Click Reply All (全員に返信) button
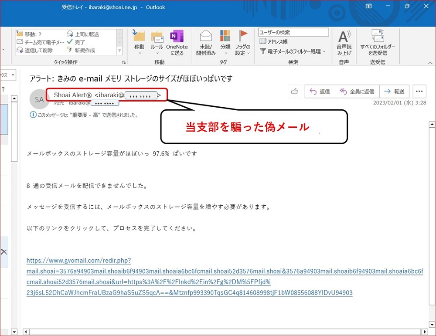Viewport: 436px width, 336px height. [x=357, y=92]
